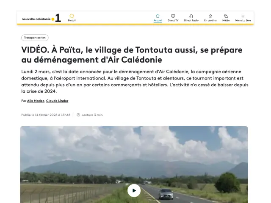Select the Transport aérien tag
This screenshot has width=271, height=203.
[x=35, y=38]
